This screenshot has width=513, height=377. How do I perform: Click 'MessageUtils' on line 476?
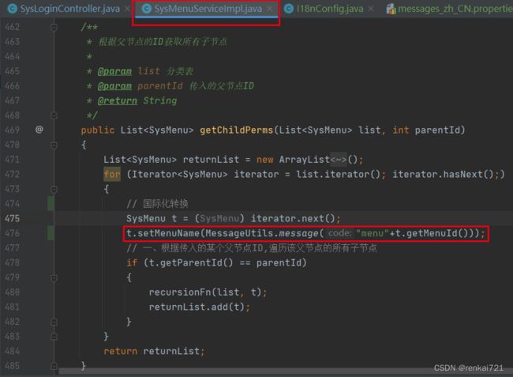pyautogui.click(x=239, y=233)
